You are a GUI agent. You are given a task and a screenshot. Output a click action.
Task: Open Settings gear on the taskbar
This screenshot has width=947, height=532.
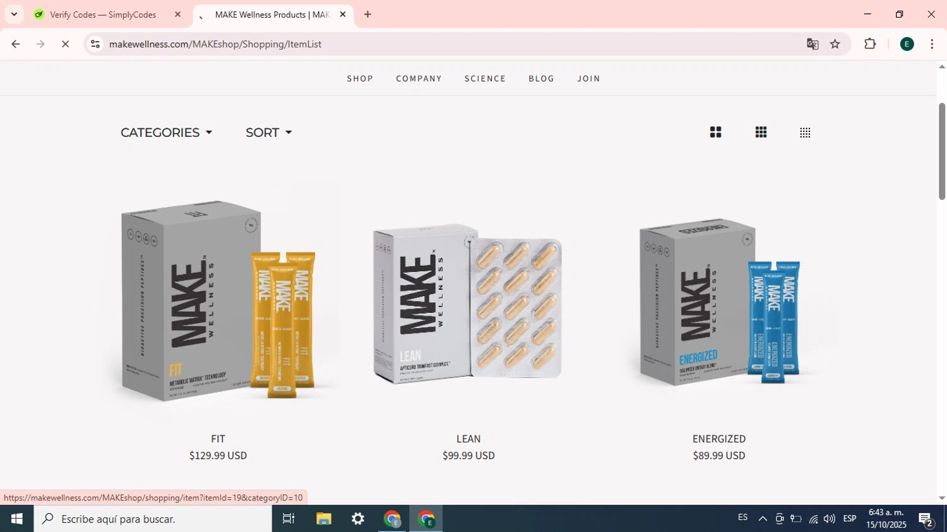point(358,519)
